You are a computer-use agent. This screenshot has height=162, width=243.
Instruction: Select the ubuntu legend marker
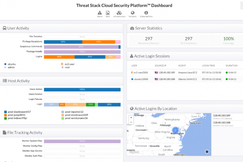click(x=5, y=64)
